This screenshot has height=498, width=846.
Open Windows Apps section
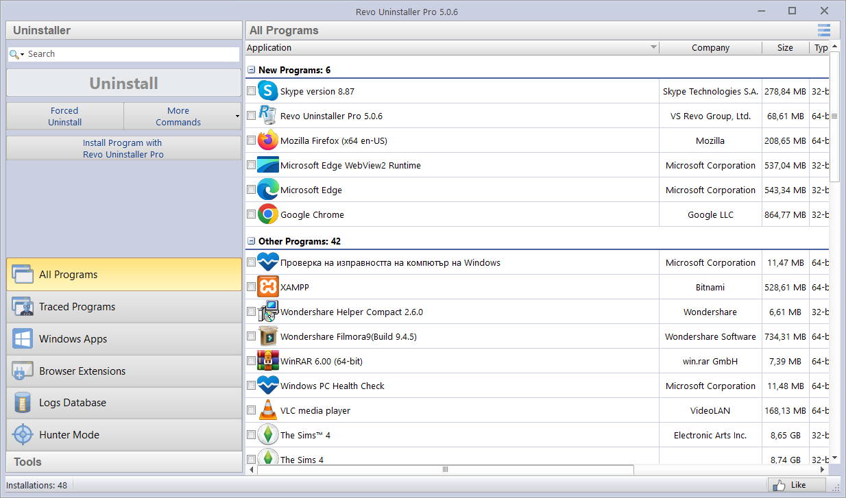[x=124, y=339]
